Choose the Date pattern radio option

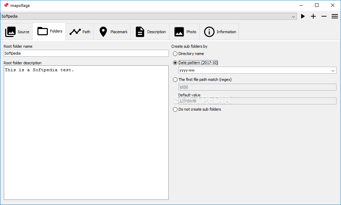(x=195, y=63)
